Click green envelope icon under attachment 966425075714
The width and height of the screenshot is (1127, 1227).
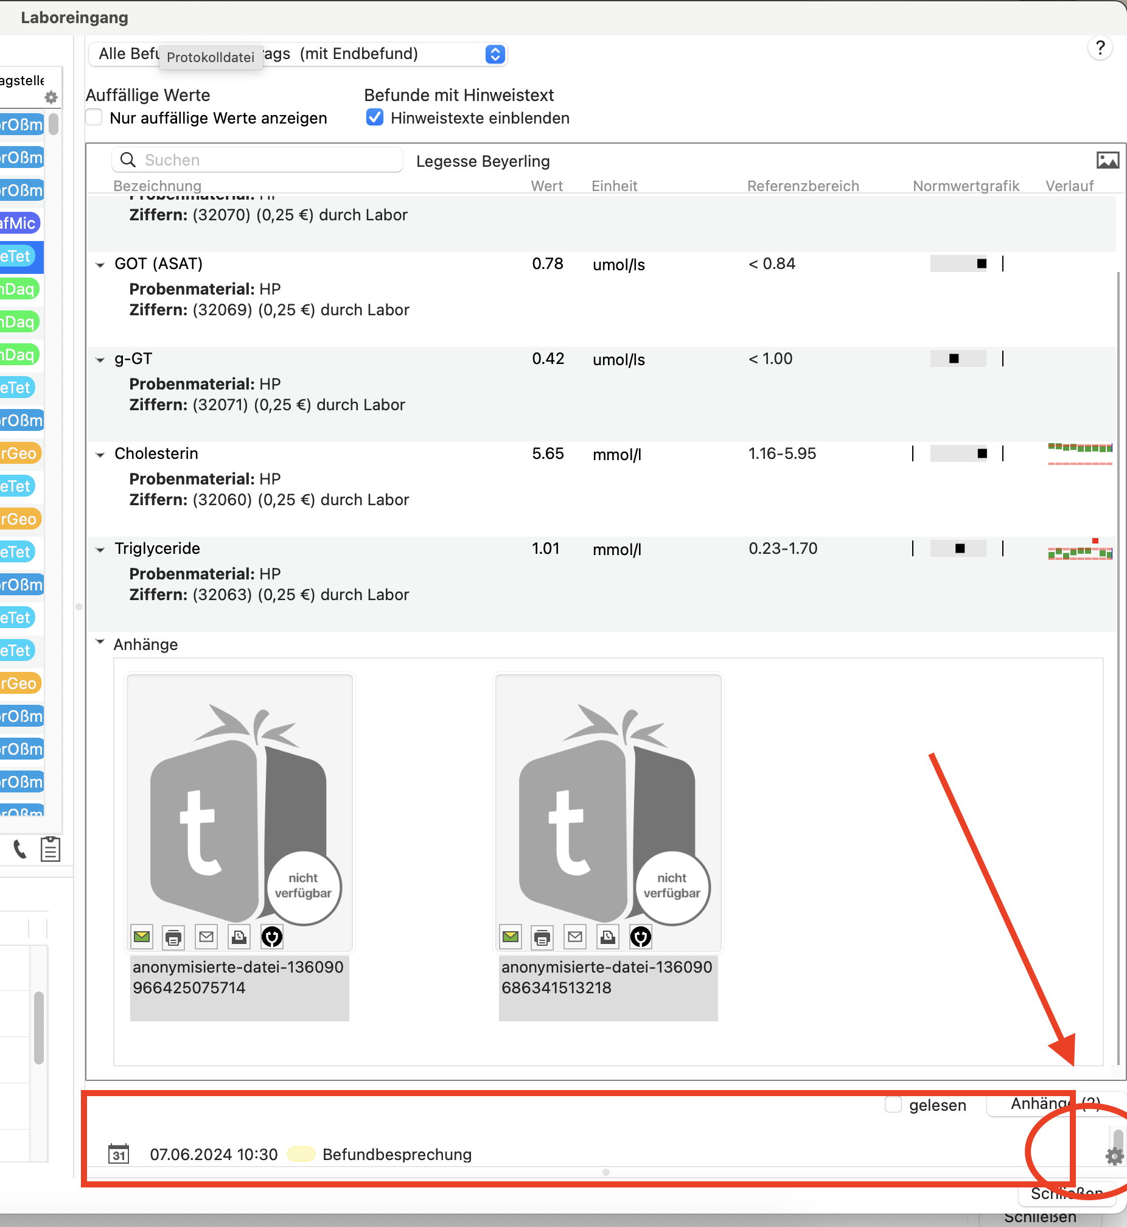(x=142, y=937)
